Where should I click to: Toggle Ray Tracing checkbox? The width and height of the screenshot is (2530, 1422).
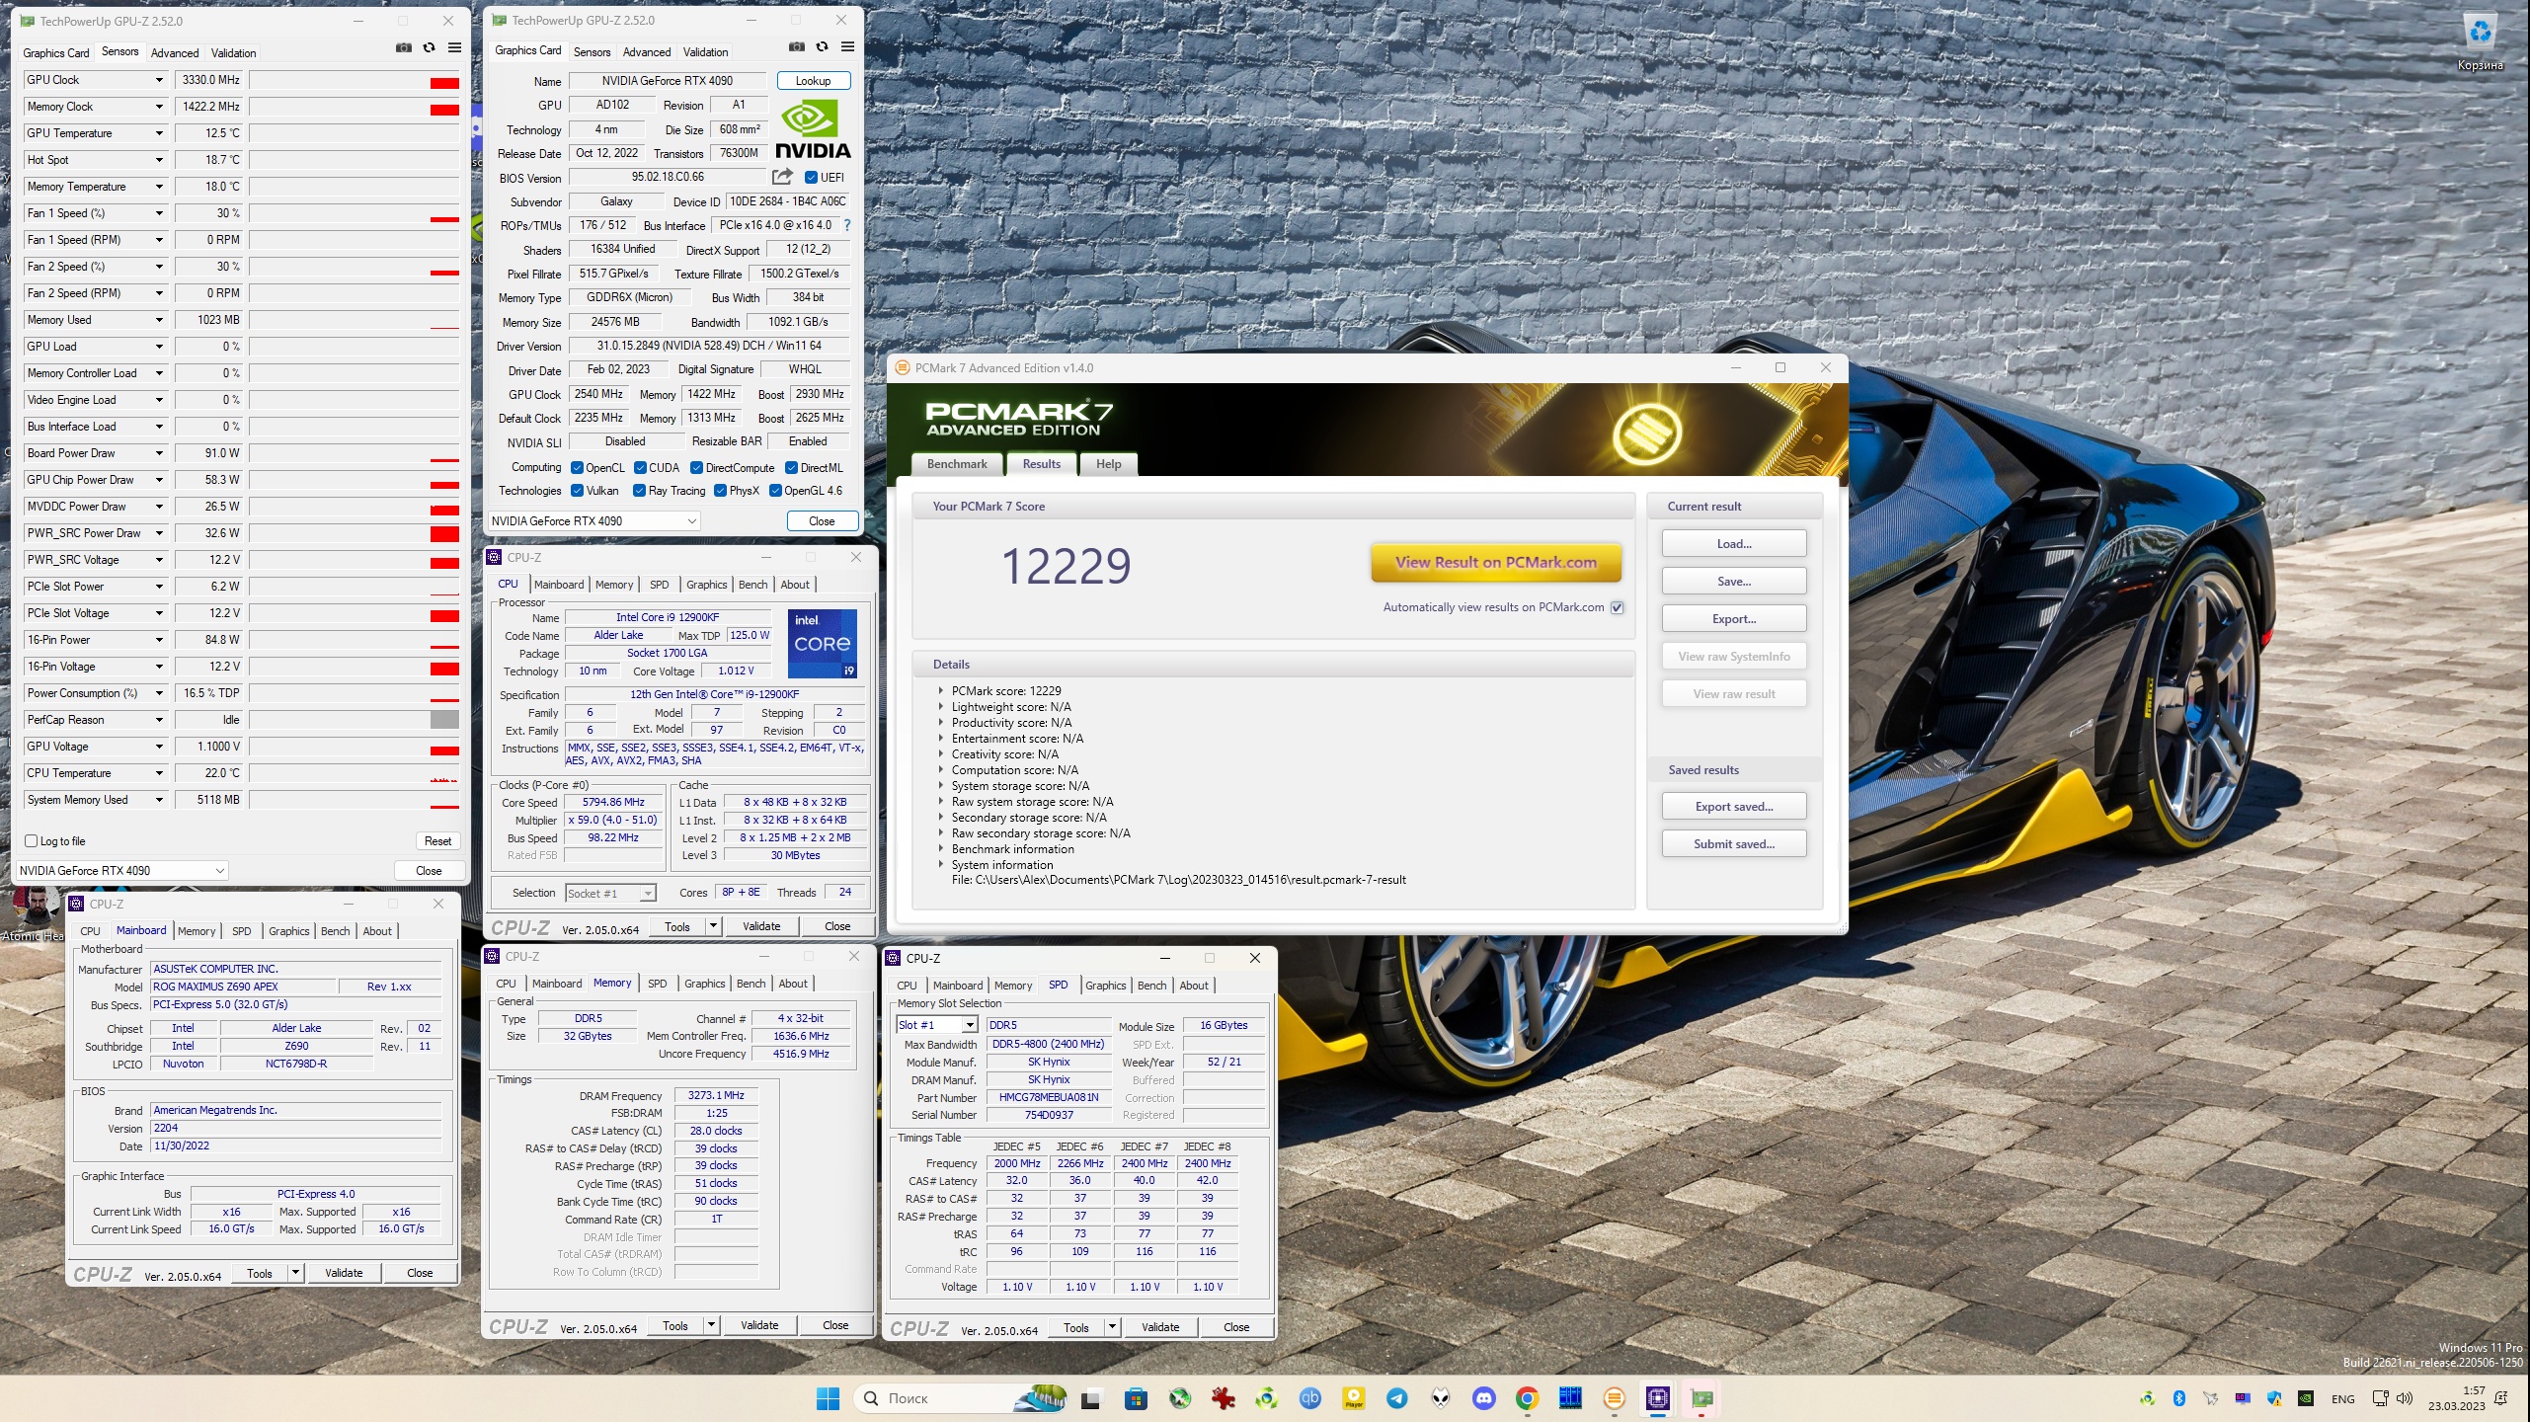[639, 491]
